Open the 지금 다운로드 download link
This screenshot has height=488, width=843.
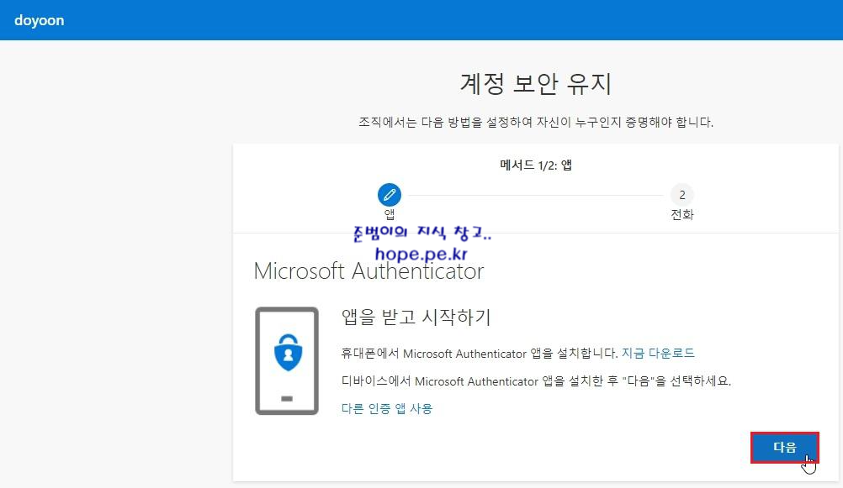pyautogui.click(x=658, y=353)
